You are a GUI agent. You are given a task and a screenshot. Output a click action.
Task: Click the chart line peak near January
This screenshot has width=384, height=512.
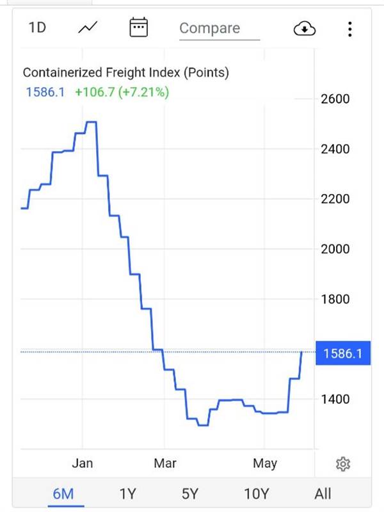91,122
